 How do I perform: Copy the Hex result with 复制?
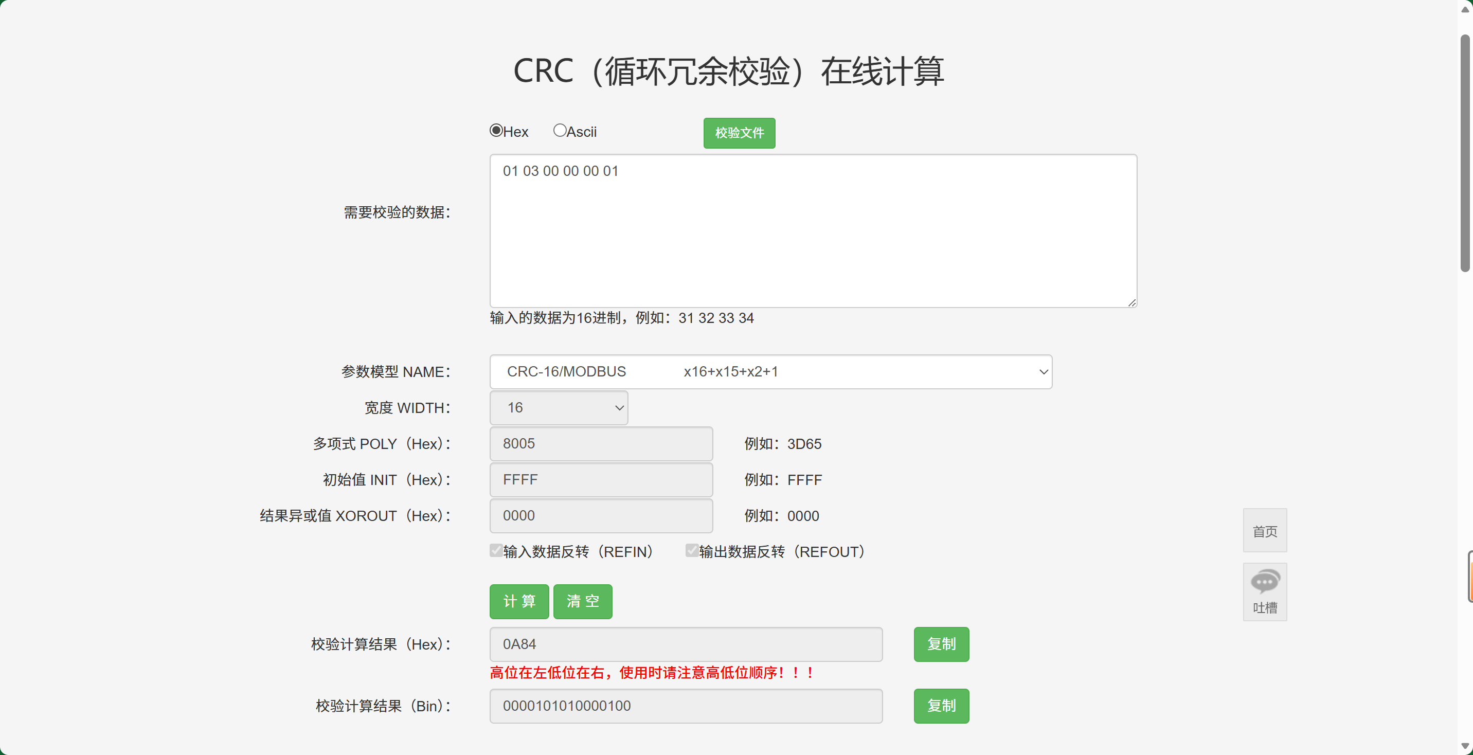[x=941, y=644]
